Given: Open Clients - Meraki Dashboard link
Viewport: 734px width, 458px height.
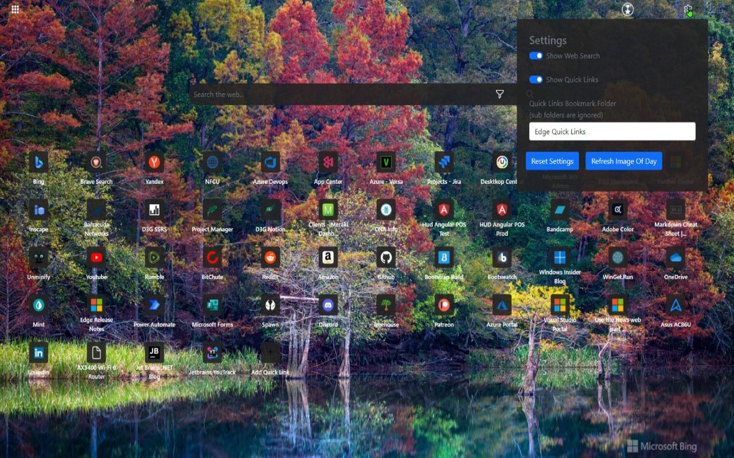Looking at the screenshot, I should click(x=328, y=210).
